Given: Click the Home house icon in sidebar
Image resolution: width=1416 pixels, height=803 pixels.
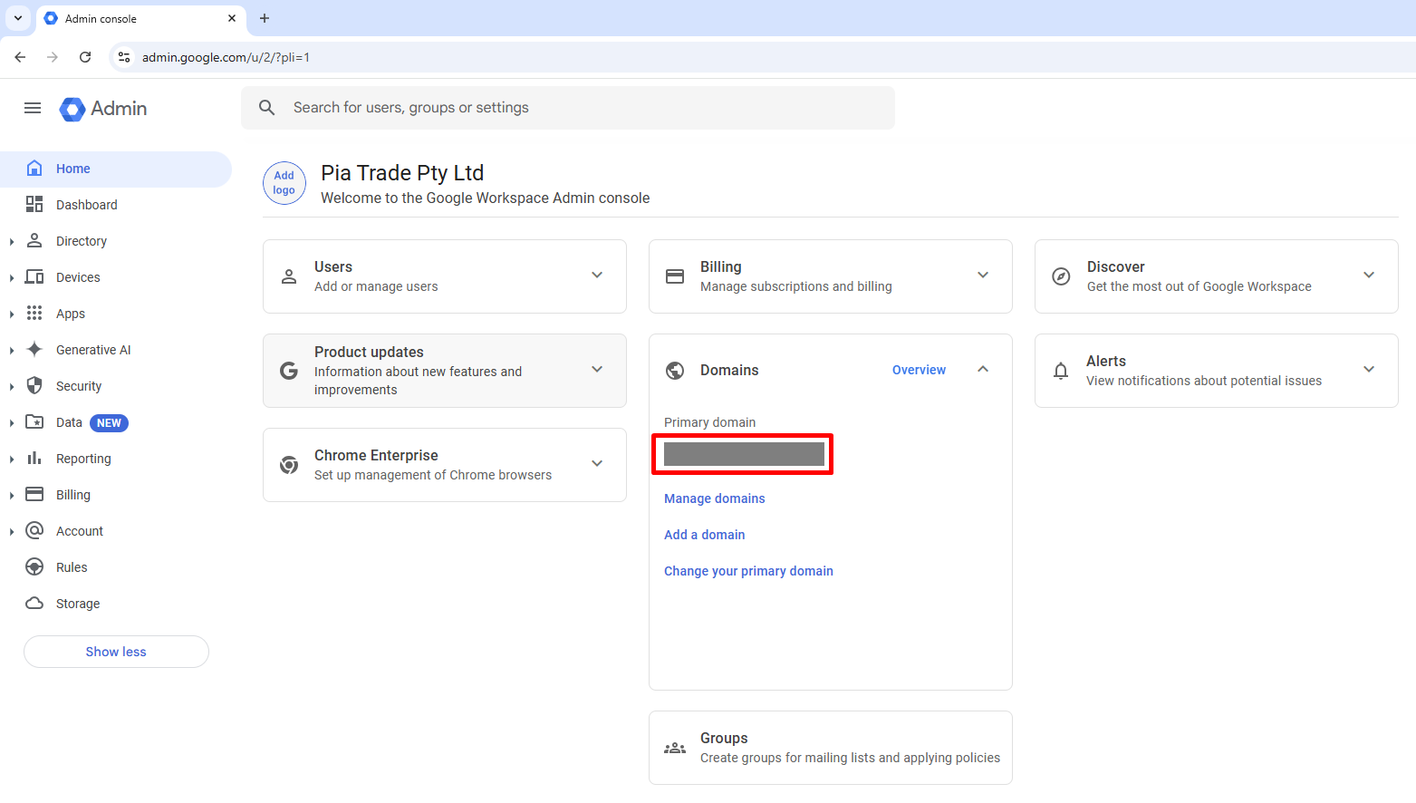Looking at the screenshot, I should pyautogui.click(x=34, y=169).
